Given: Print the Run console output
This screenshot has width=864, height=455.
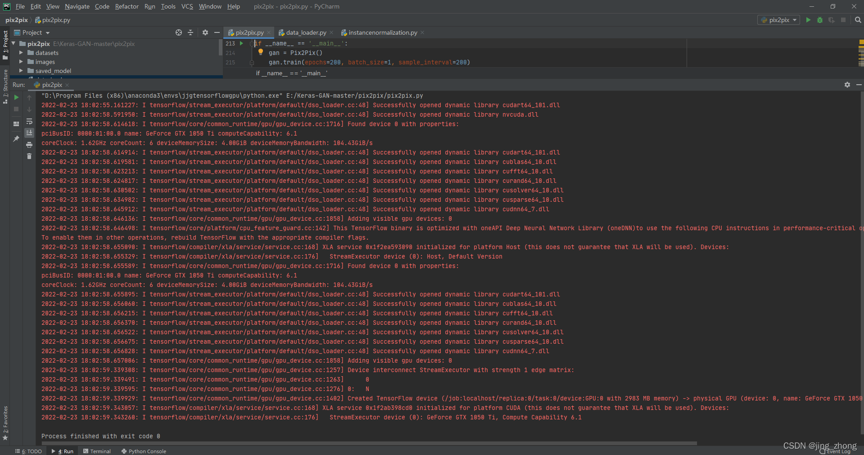Looking at the screenshot, I should [29, 145].
